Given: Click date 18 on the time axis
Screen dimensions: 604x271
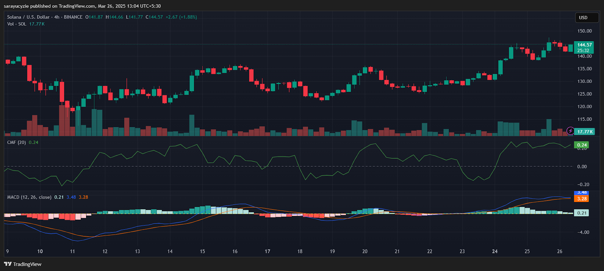Looking at the screenshot, I should point(300,251).
